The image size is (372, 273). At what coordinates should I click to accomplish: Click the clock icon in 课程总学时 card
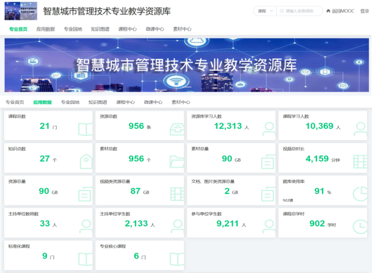[360, 226]
